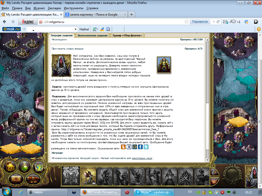
Task: Open the наука taskbar window
Action: click(x=47, y=192)
